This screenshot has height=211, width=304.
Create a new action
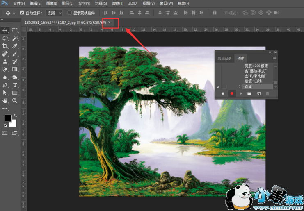pyautogui.click(x=258, y=93)
